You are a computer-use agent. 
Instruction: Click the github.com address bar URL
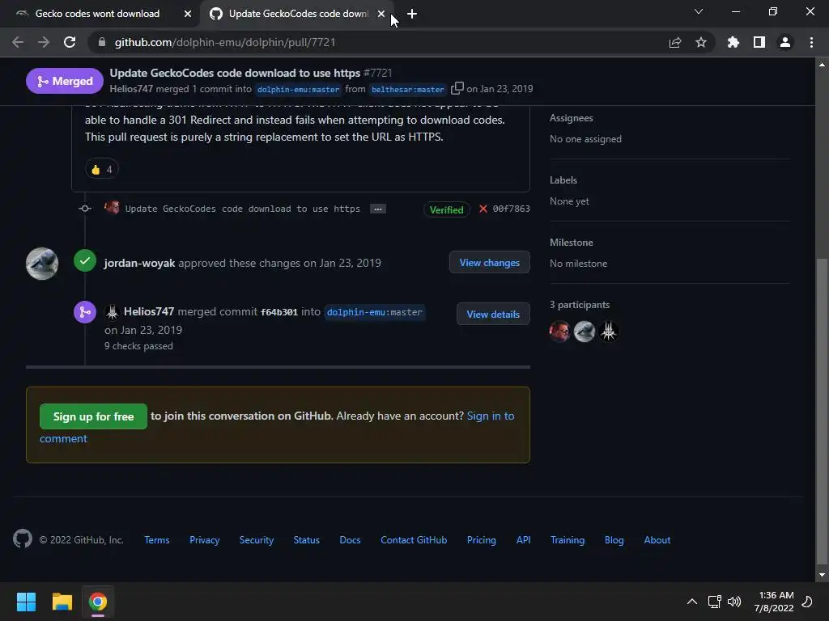pos(225,42)
